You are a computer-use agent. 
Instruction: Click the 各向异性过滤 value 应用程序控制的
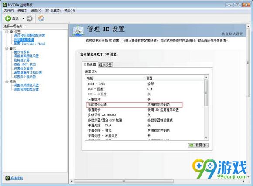click(x=158, y=105)
